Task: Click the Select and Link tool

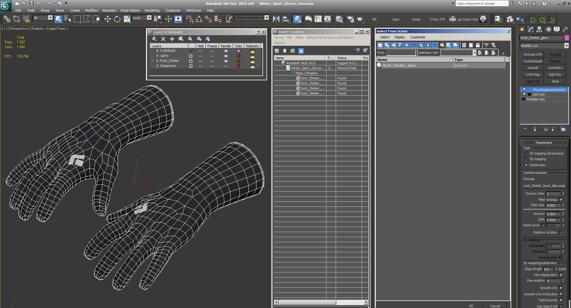Action: [7, 18]
